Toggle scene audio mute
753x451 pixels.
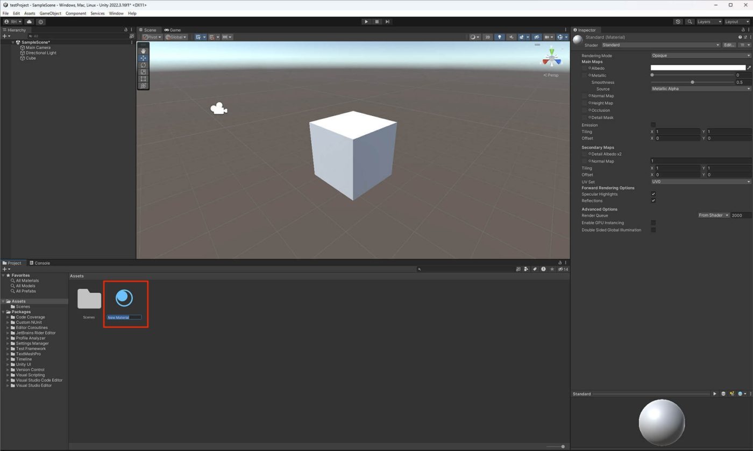[512, 37]
